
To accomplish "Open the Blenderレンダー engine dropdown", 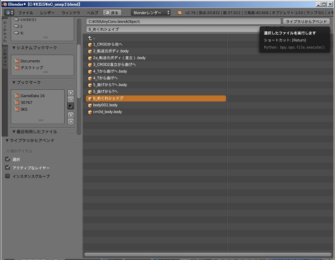I will [151, 12].
